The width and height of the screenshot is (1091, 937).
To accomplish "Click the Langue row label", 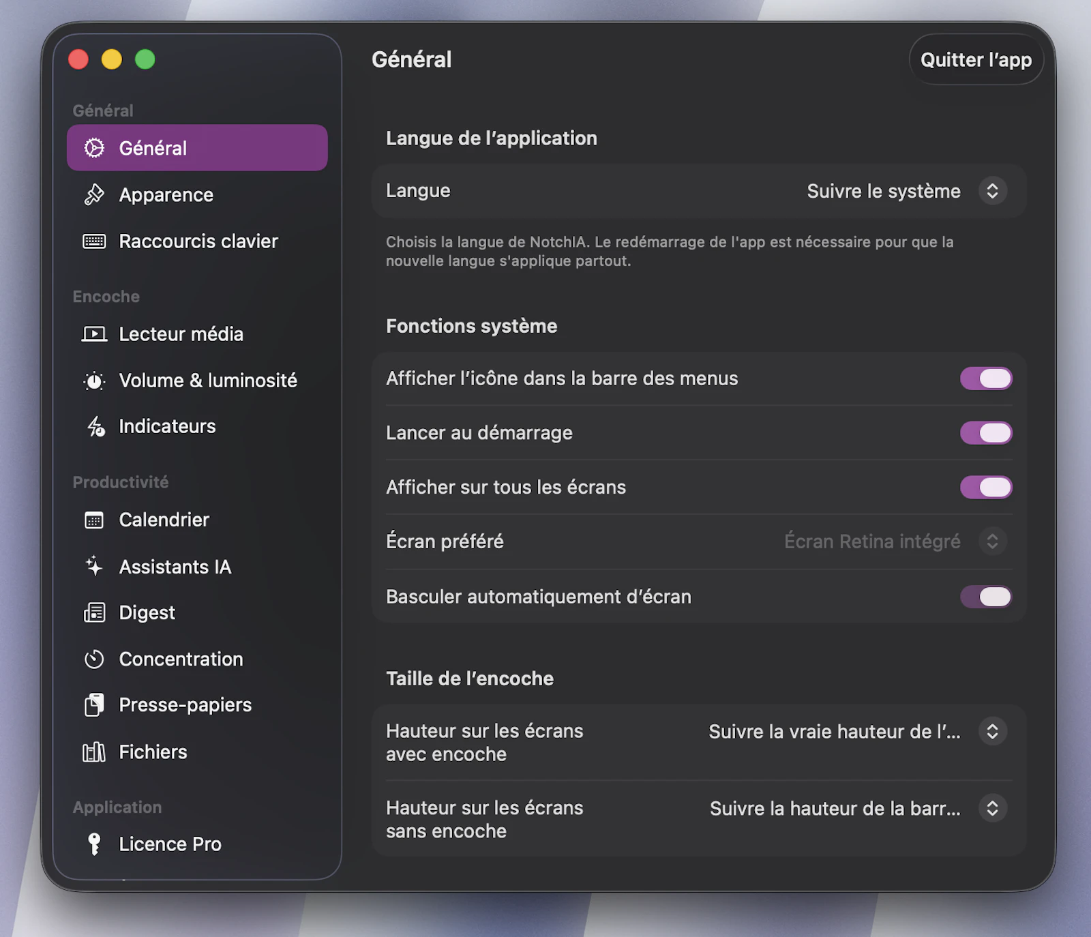I will tap(418, 191).
